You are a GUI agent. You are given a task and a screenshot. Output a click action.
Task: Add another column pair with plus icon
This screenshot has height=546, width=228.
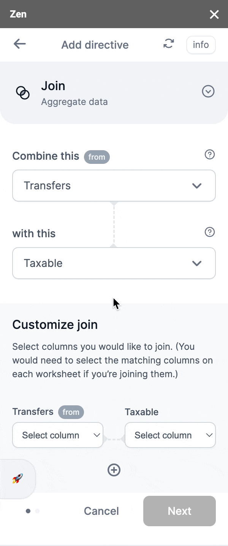point(114,470)
